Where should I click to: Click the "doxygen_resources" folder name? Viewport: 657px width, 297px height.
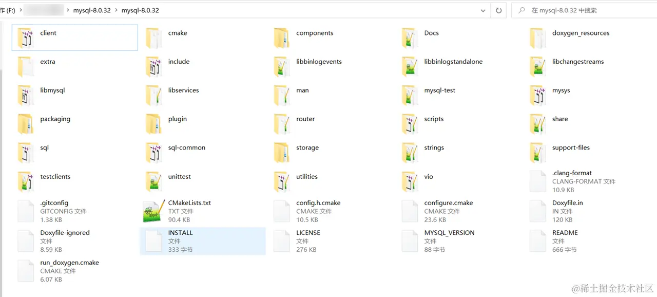(x=581, y=33)
